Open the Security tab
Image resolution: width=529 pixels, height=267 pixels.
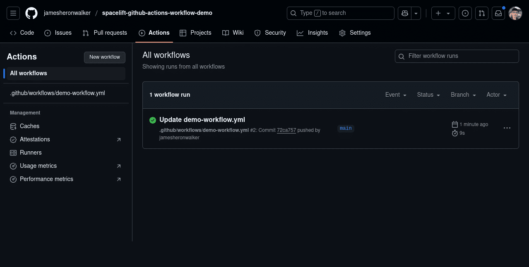[270, 33]
